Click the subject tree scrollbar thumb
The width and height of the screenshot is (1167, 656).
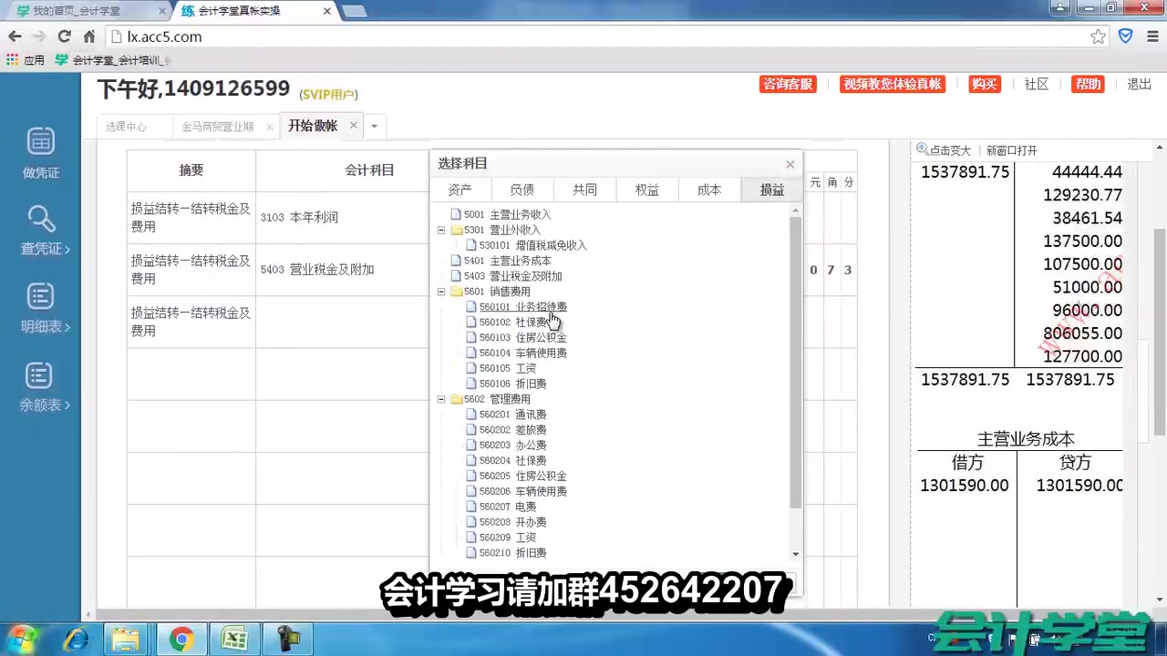(796, 363)
